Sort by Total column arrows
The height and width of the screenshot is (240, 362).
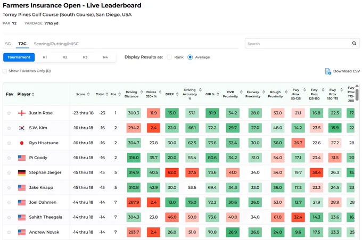[x=107, y=94]
